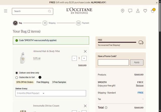Viewport: 161px width, 112px height.
Task: Click the Payment step label
Action: coord(86,23)
